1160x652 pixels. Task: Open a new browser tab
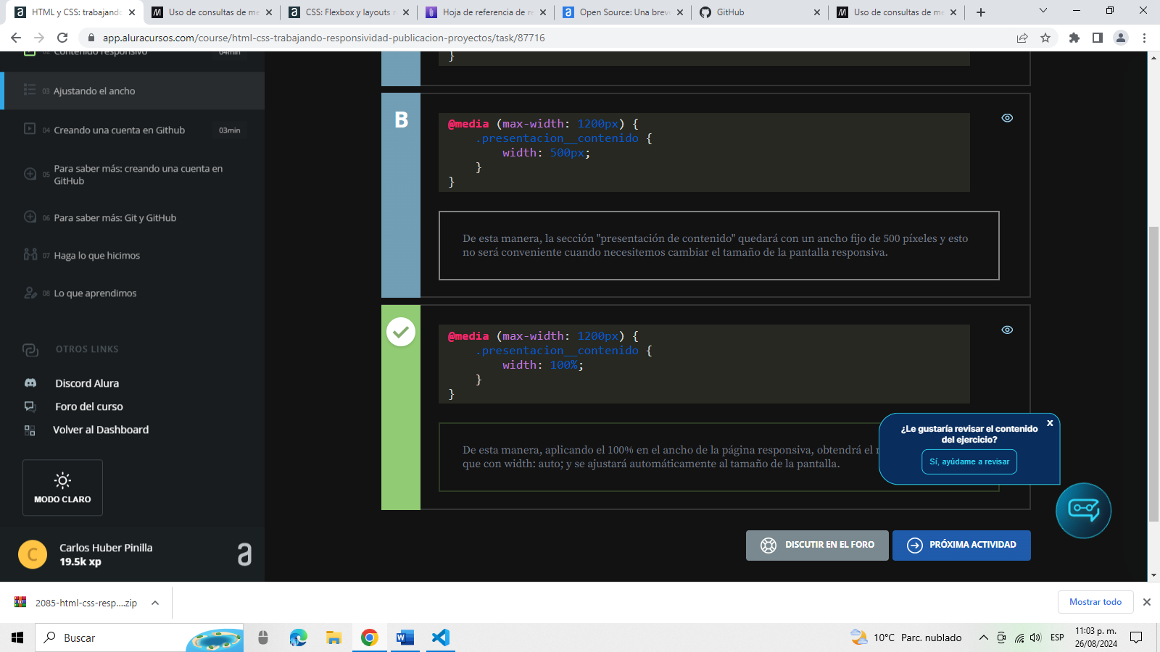pyautogui.click(x=981, y=12)
